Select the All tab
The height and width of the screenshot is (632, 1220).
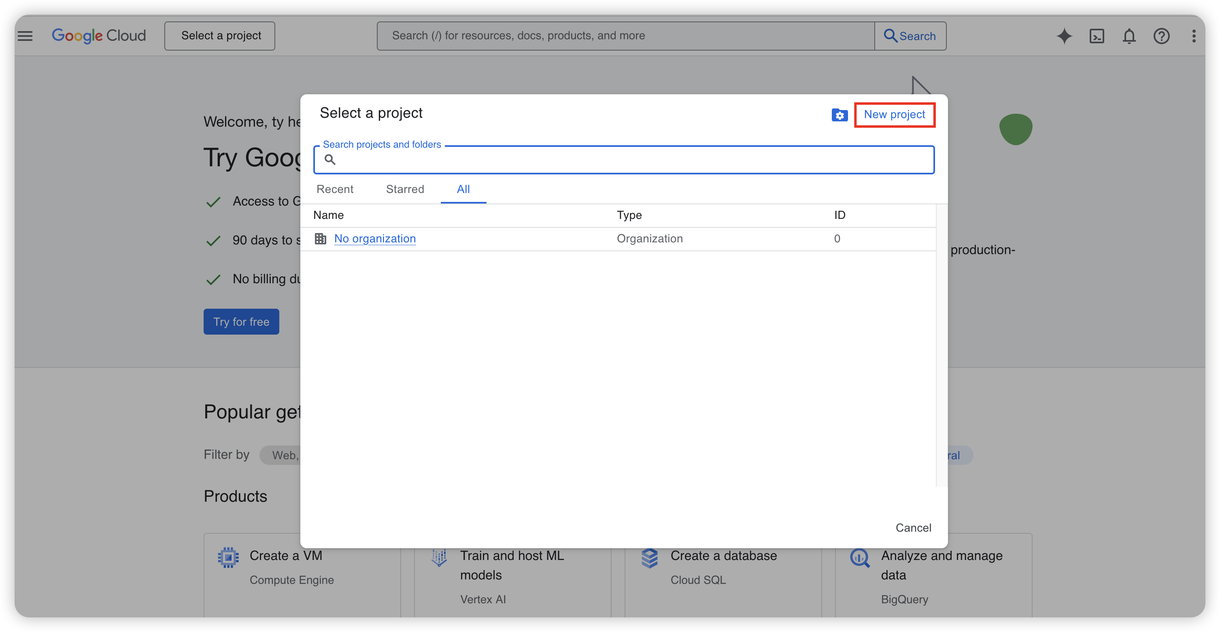point(463,189)
